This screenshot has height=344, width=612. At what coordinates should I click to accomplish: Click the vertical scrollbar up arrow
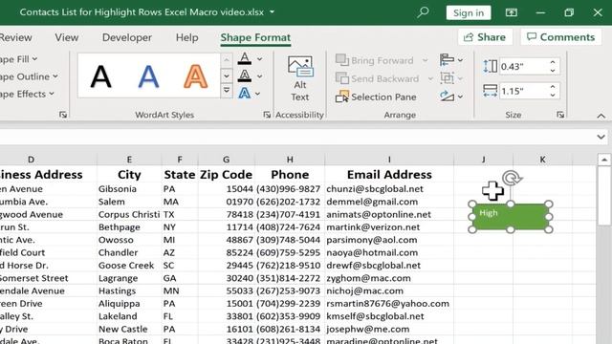click(603, 160)
